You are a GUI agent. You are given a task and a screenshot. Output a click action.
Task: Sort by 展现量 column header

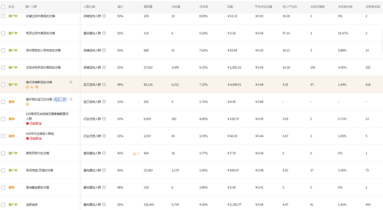click(148, 7)
